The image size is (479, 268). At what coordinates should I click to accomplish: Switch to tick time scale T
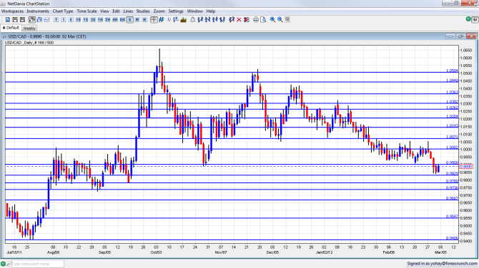point(56,20)
